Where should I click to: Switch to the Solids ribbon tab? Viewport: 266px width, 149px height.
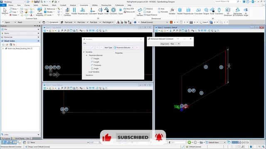click(36, 5)
